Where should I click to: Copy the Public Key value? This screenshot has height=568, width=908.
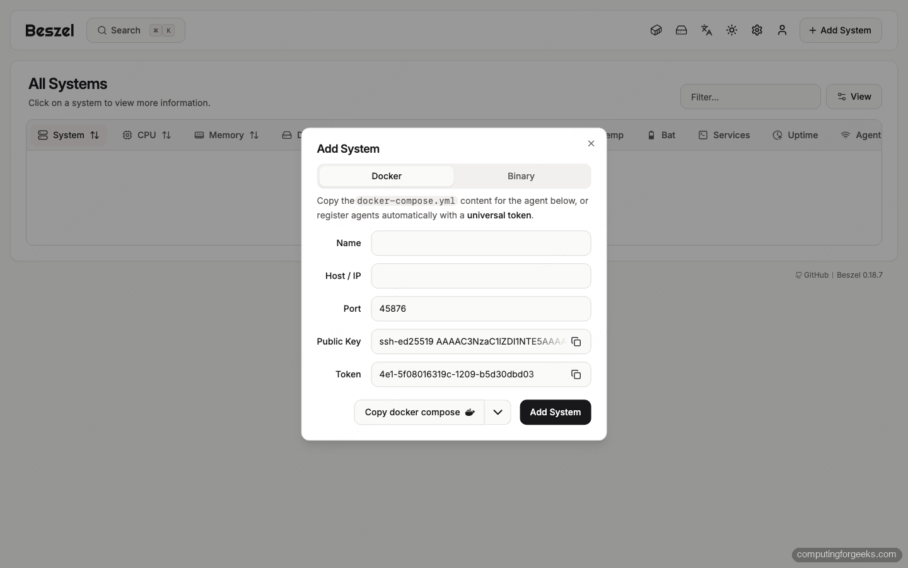point(576,341)
